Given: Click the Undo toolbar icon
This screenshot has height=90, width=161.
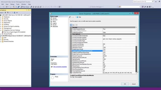Looking at the screenshot, I should [x=51, y=7].
